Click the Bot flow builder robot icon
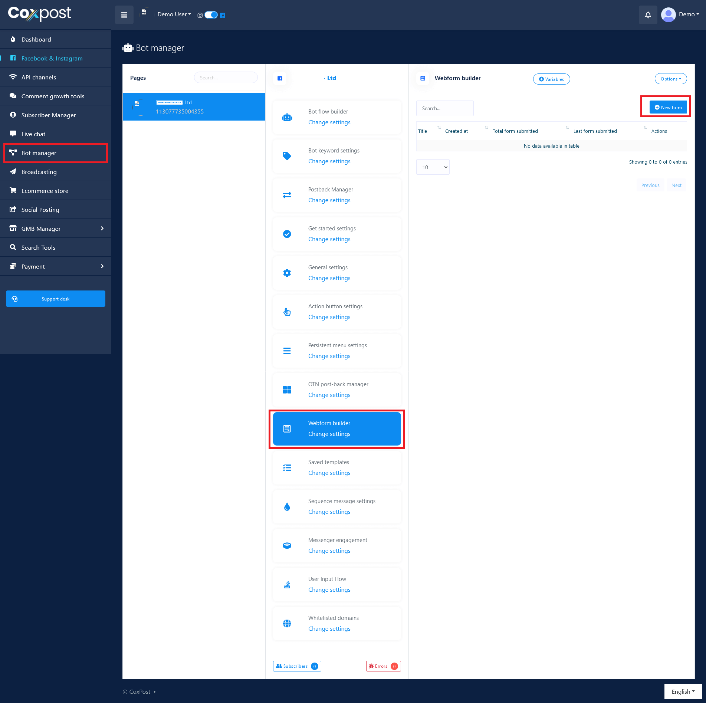This screenshot has height=703, width=706. 287,118
